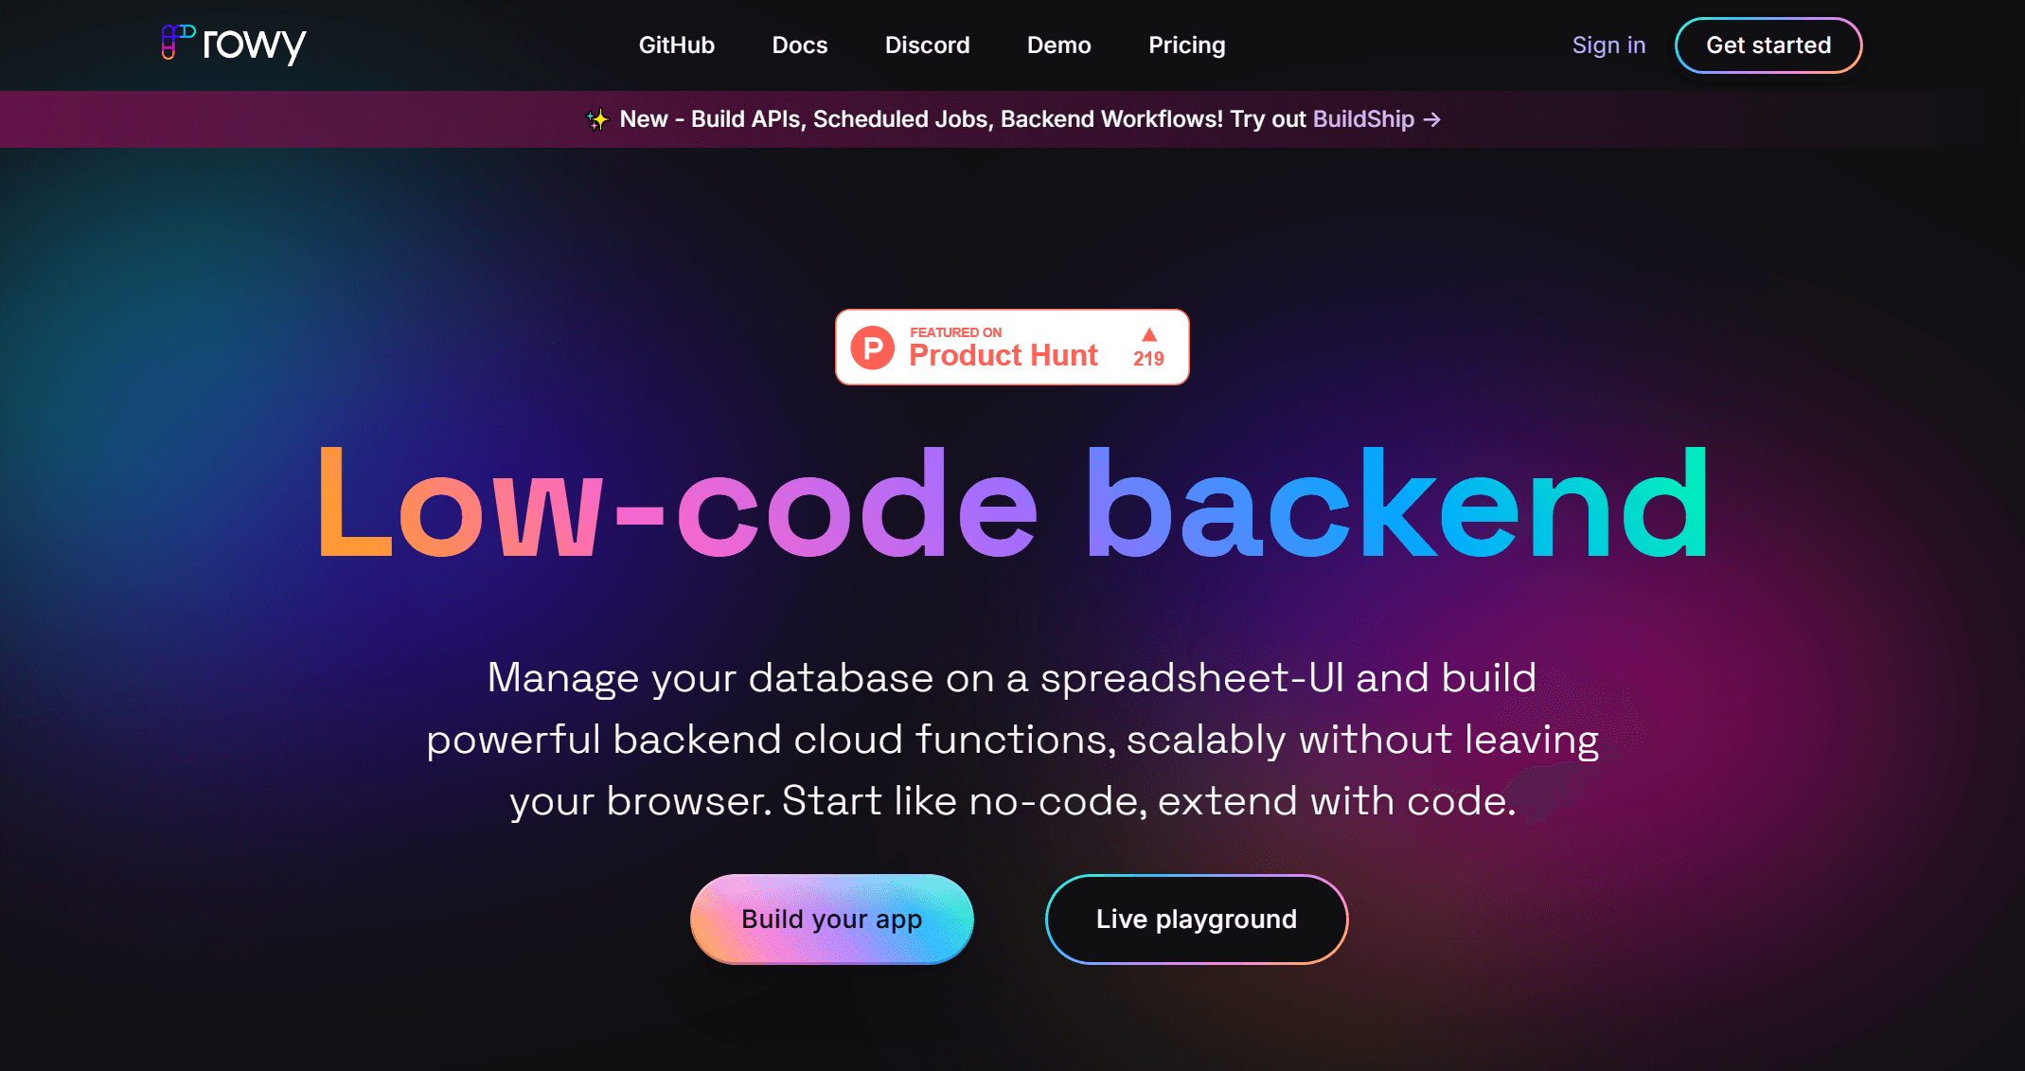Open the Demo page
The width and height of the screenshot is (2025, 1071).
(x=1059, y=45)
